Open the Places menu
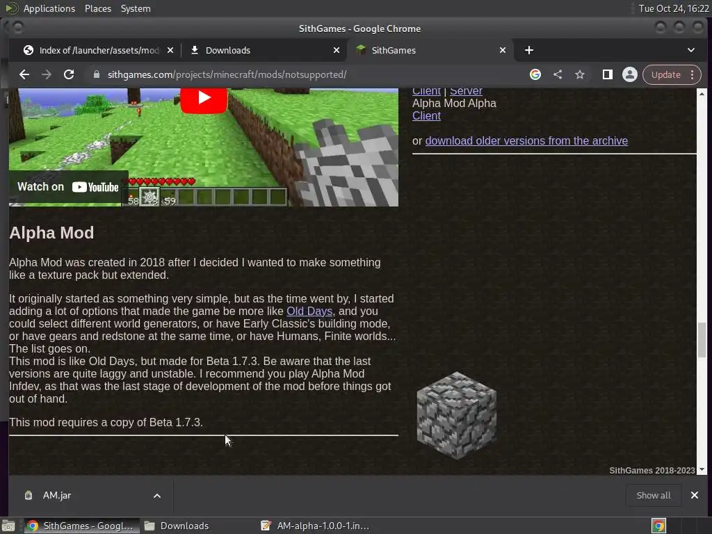712x534 pixels. 98,8
